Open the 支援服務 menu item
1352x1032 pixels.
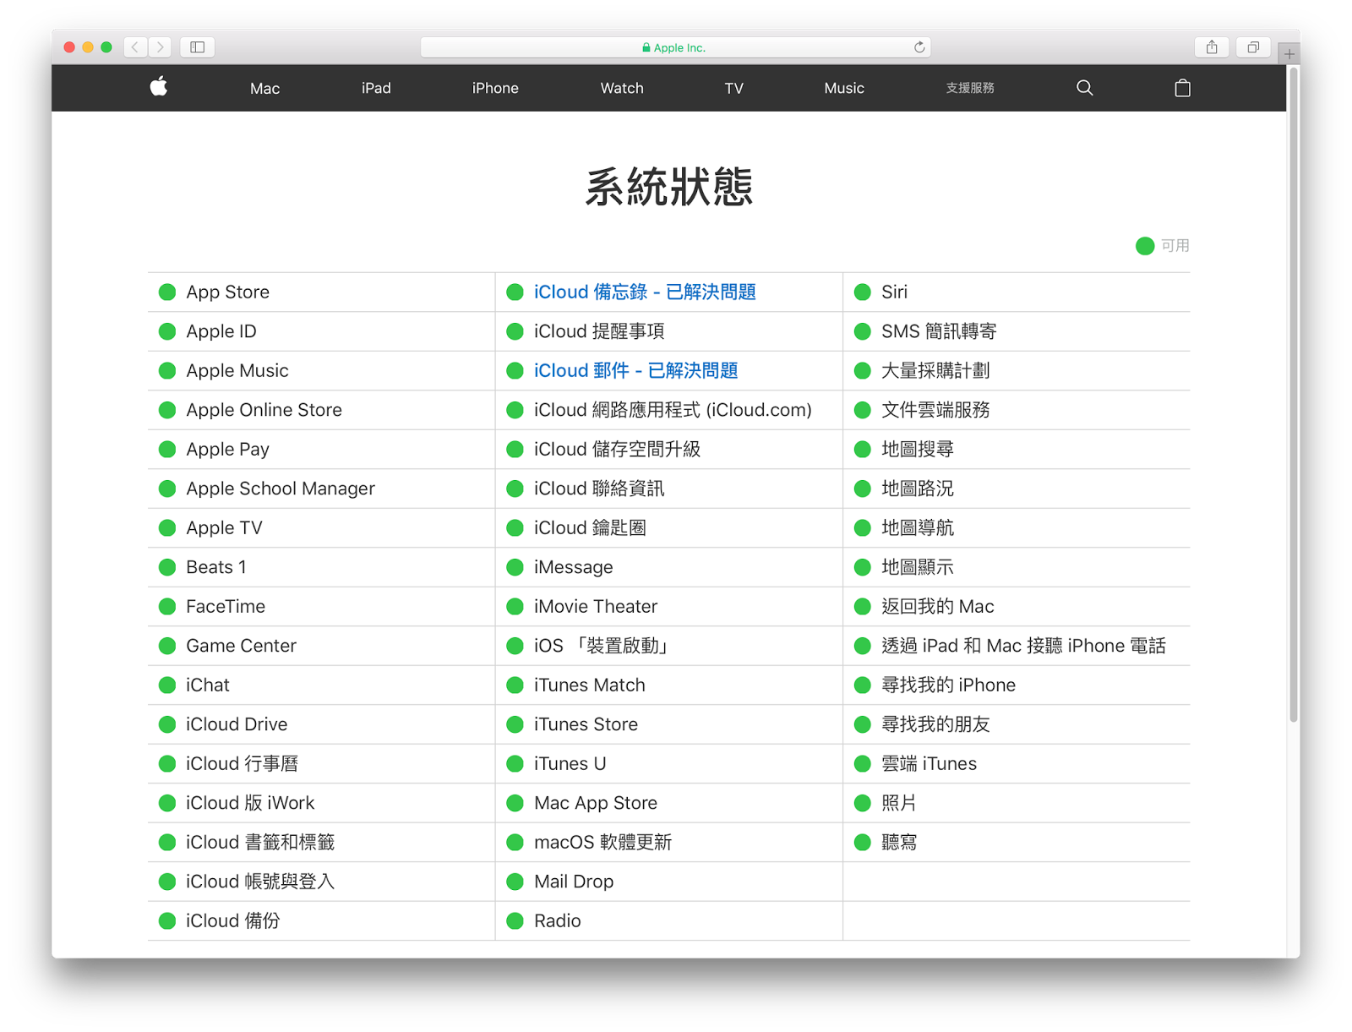click(x=970, y=88)
